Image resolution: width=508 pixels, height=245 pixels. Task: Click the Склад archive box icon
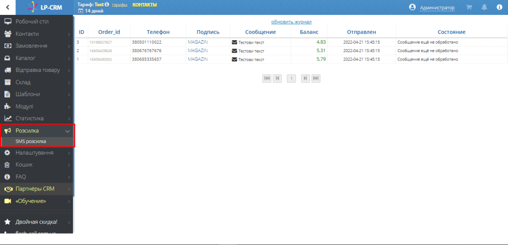[x=8, y=82]
